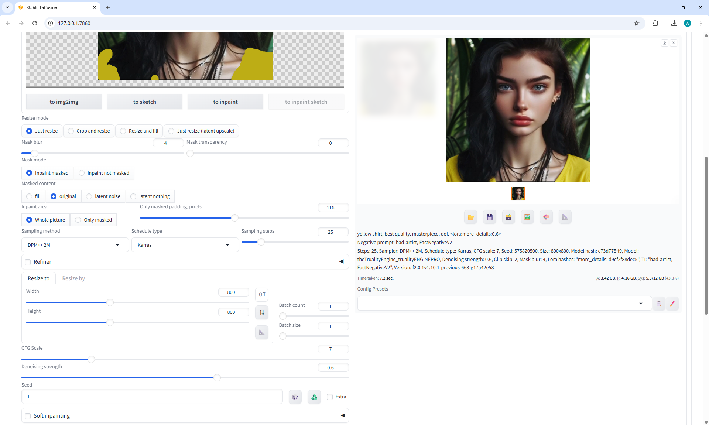Click the clipboard icon next to Config Presets
709x425 pixels.
click(659, 304)
